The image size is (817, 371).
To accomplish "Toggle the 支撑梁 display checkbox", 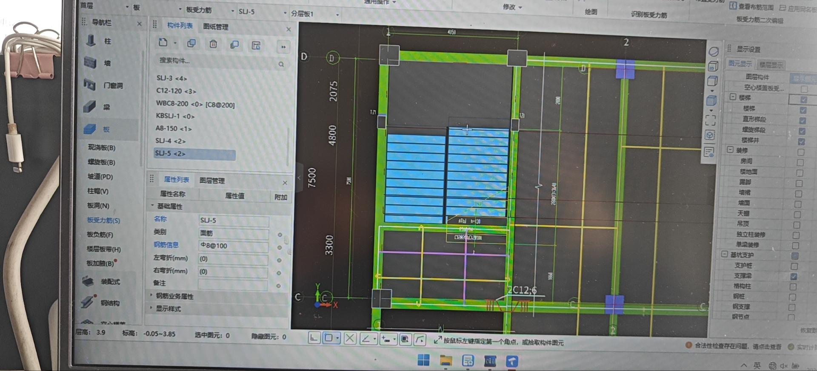I will tap(794, 277).
